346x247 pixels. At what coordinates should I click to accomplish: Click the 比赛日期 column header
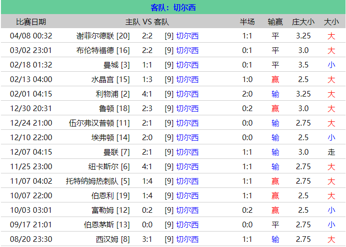[31, 22]
